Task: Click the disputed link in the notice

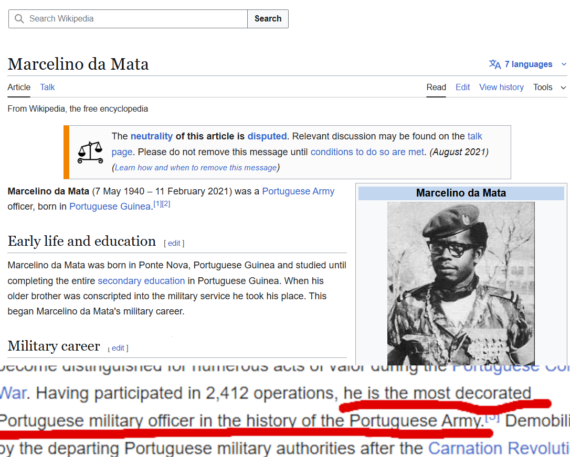Action: (267, 136)
